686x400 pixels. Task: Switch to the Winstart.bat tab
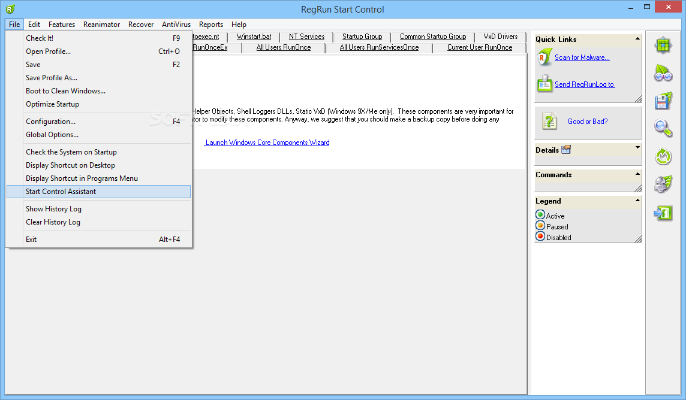tap(254, 37)
